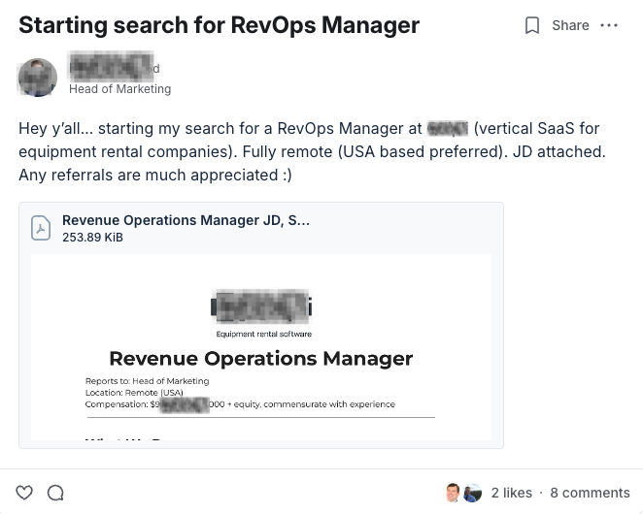Bookmark this post with the bookmark icon
This screenshot has height=514, width=643.
(x=532, y=25)
